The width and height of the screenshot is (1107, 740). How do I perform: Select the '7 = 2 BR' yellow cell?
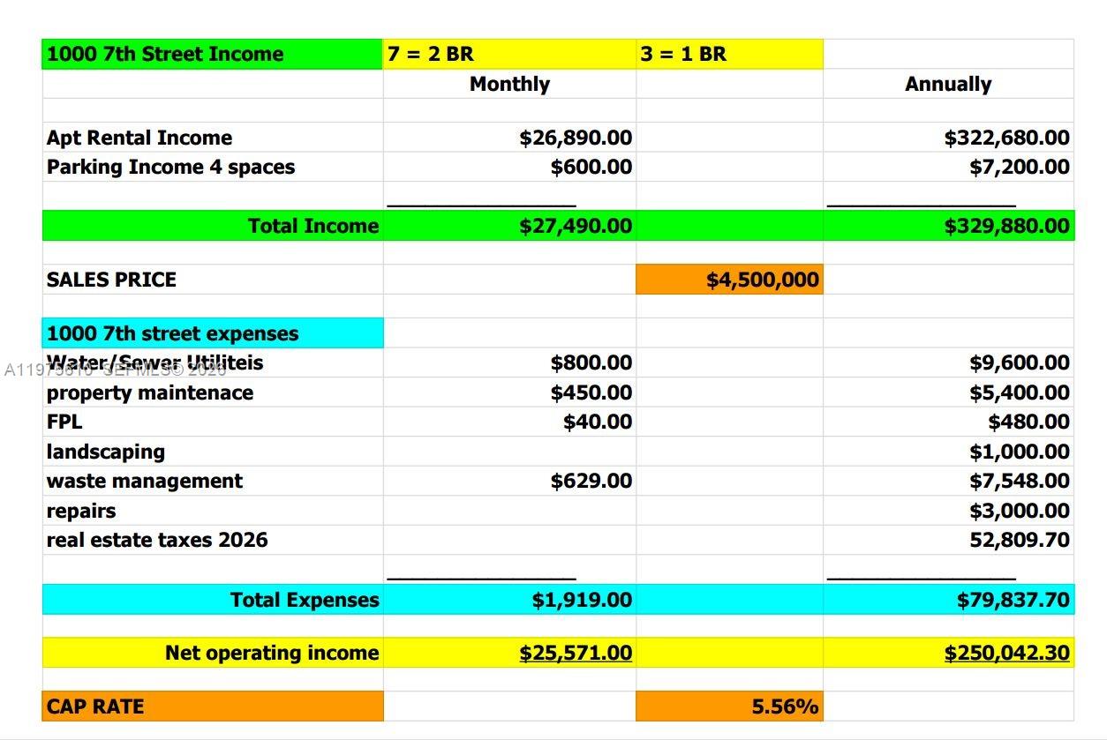coord(508,54)
